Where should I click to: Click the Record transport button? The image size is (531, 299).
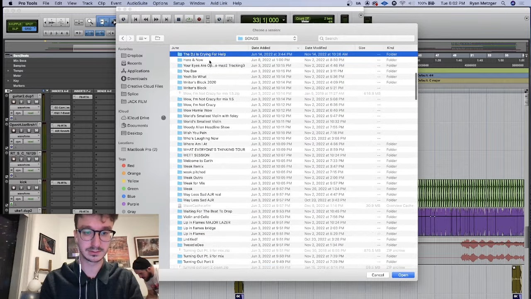(199, 20)
